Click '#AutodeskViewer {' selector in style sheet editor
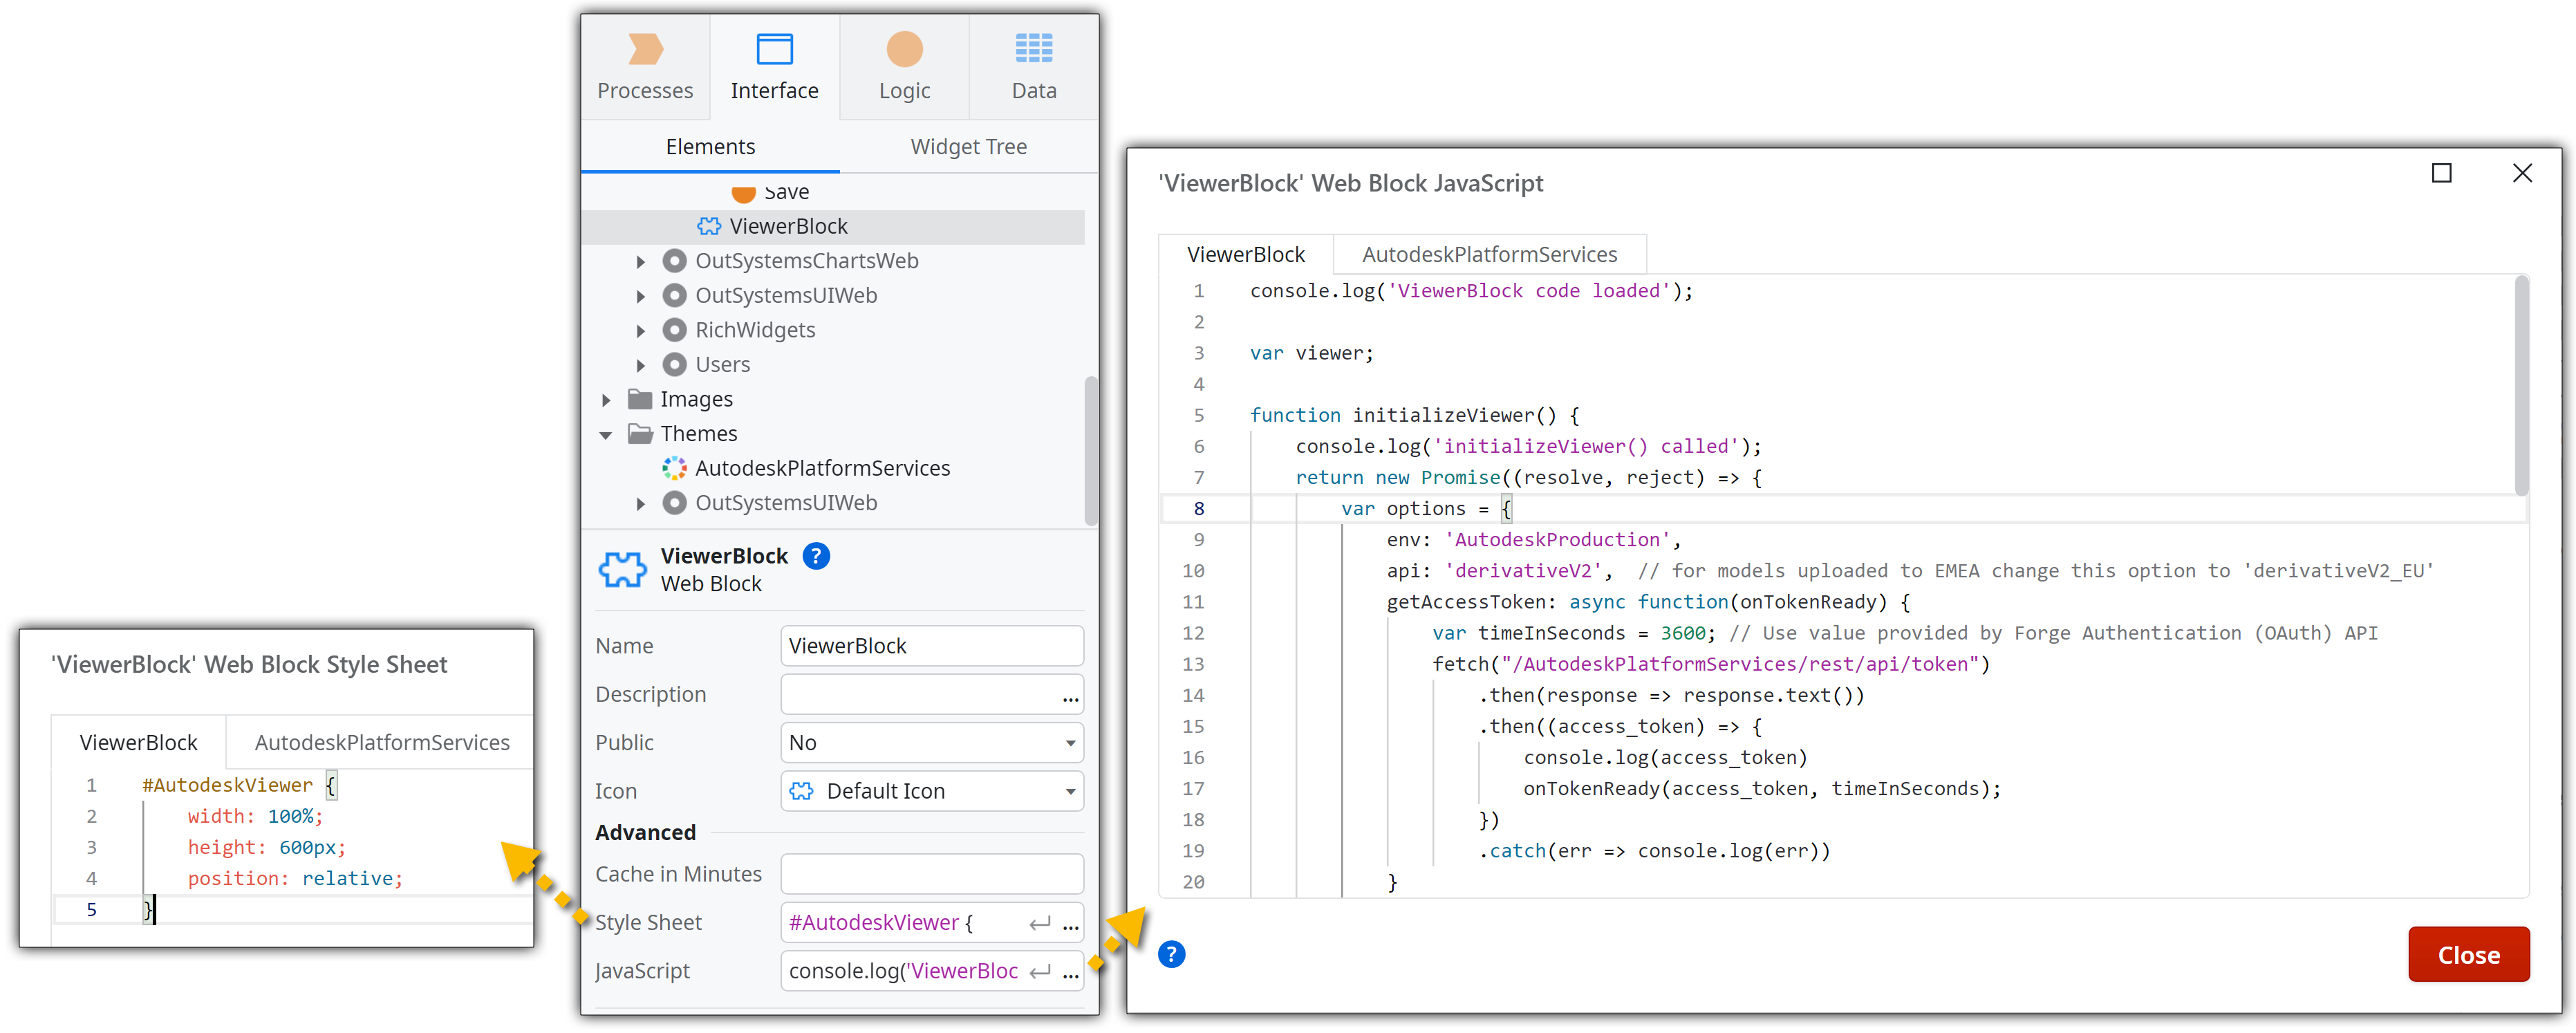The image size is (2576, 1033). (x=239, y=785)
